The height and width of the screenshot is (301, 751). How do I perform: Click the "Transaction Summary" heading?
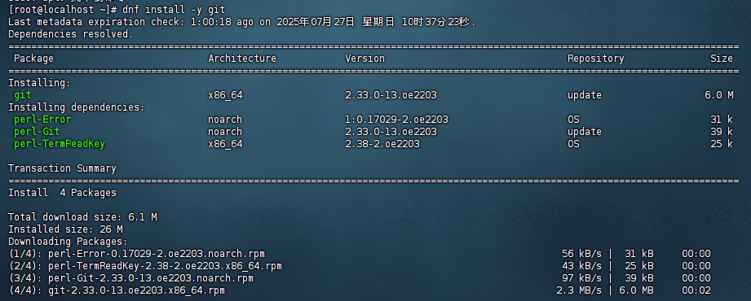pos(62,168)
